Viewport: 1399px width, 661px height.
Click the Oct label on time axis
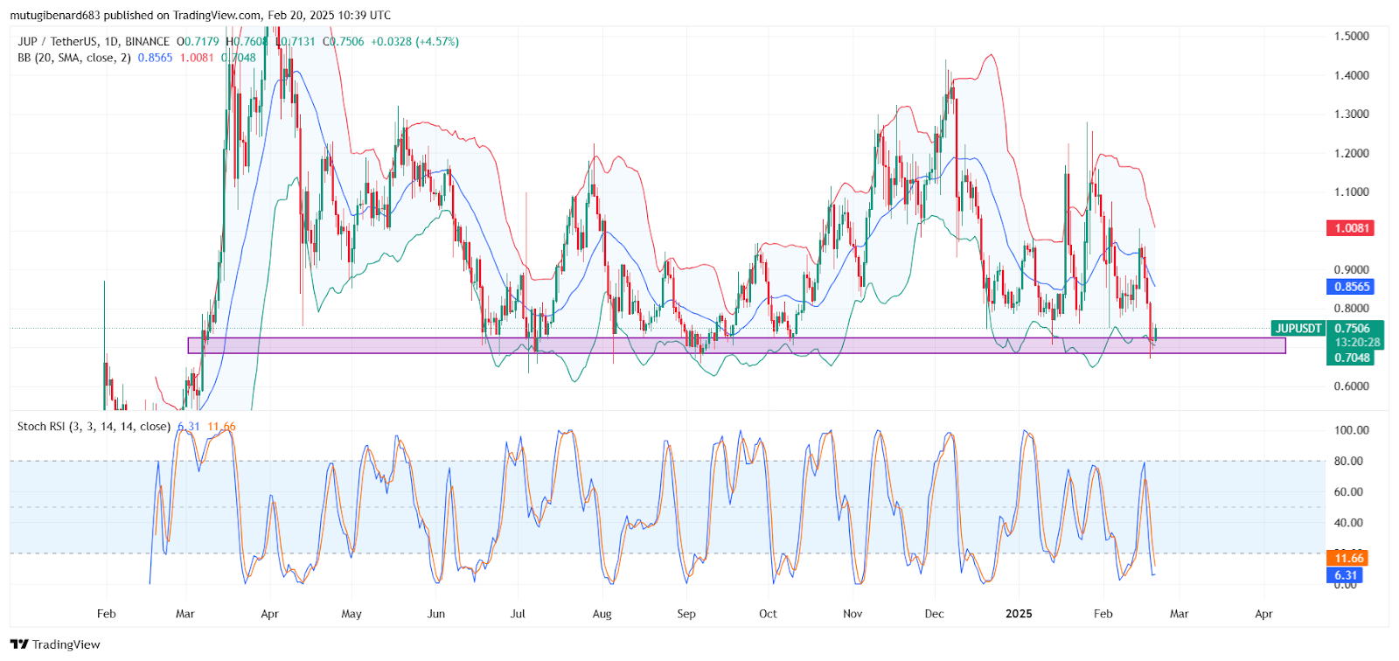(768, 614)
